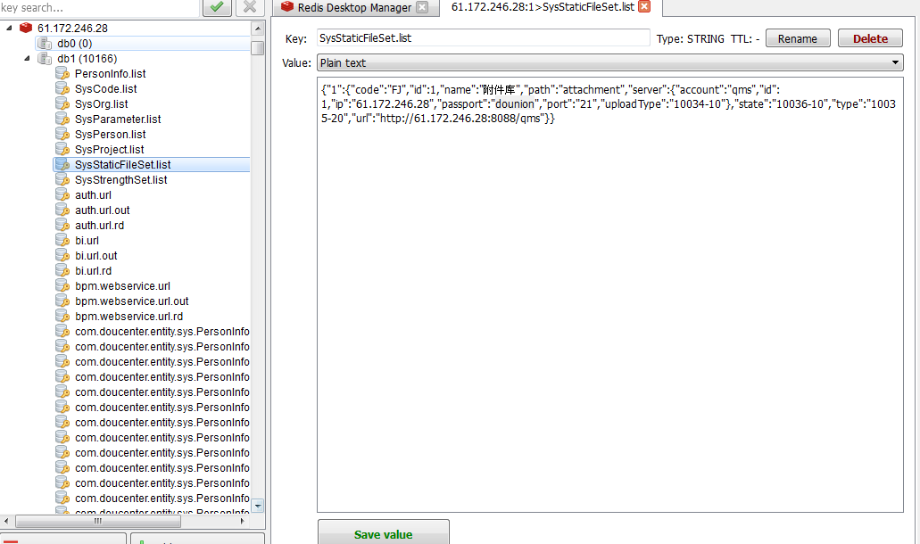Delete the SysStaticFileSet.list key
The width and height of the screenshot is (920, 544).
tap(870, 38)
